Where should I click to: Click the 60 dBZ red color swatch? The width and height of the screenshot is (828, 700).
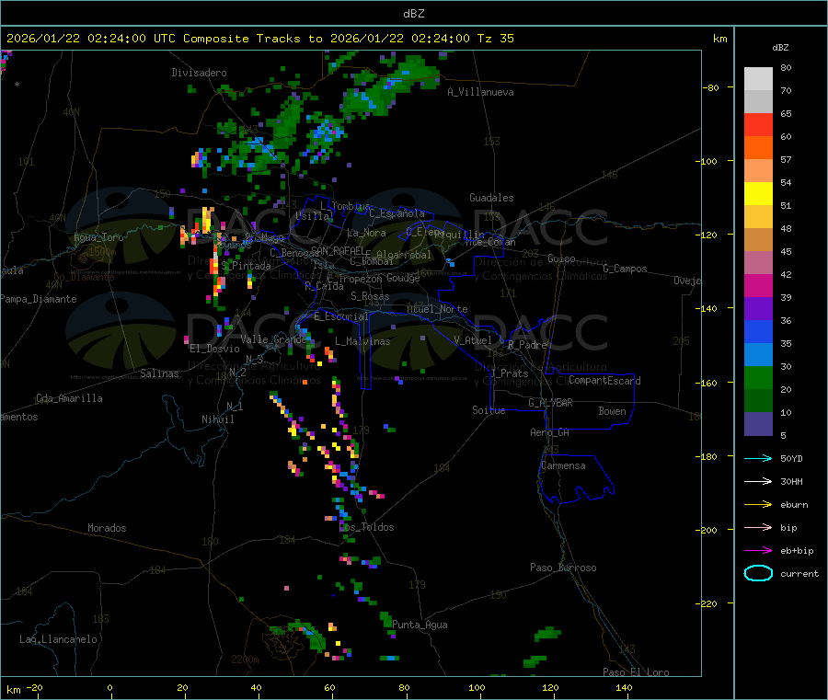(758, 124)
